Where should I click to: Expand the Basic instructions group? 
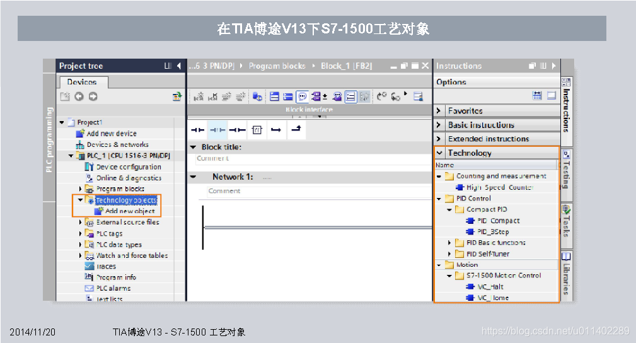[439, 125]
